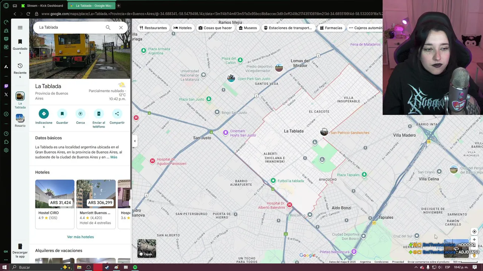Click the Plaza Armada Argentina marker
483x271 pixels.
click(x=143, y=50)
